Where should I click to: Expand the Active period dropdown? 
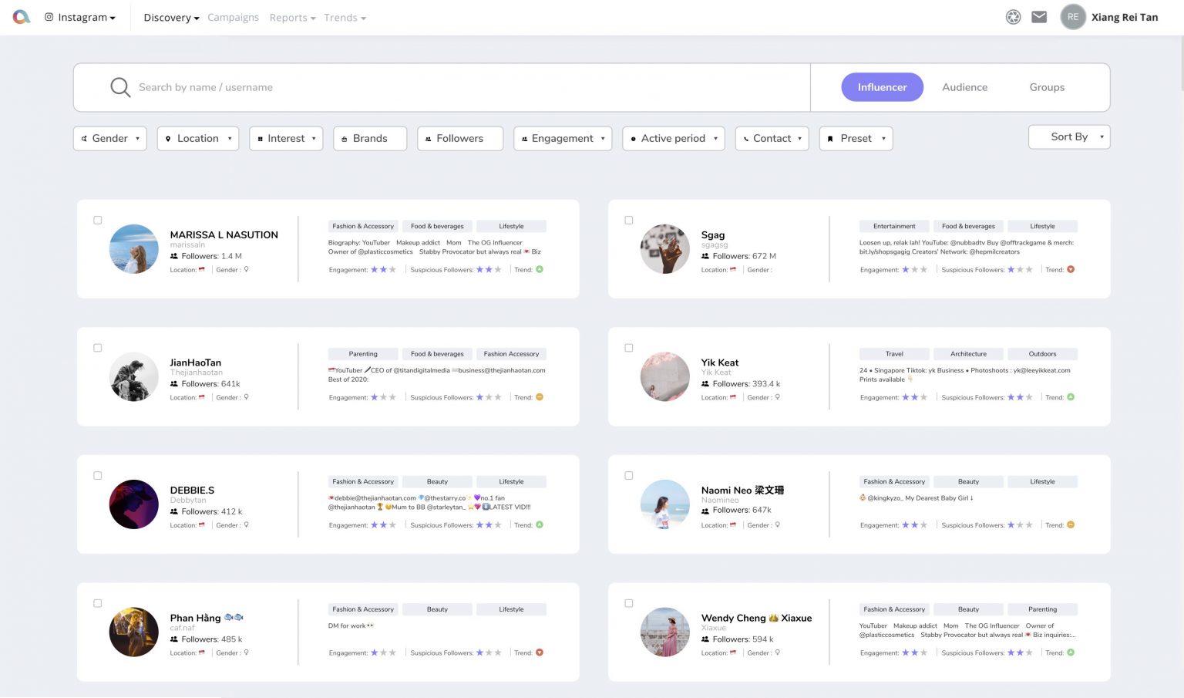(x=673, y=138)
